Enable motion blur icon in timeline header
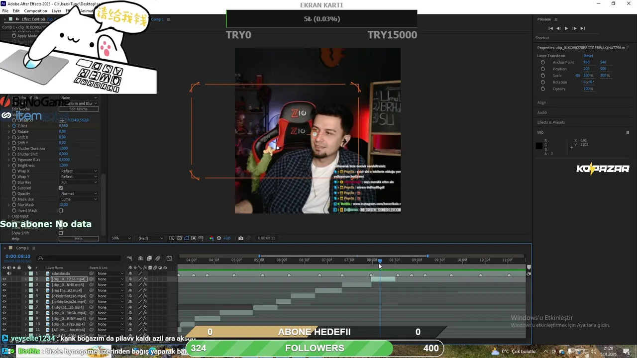 pos(158,258)
